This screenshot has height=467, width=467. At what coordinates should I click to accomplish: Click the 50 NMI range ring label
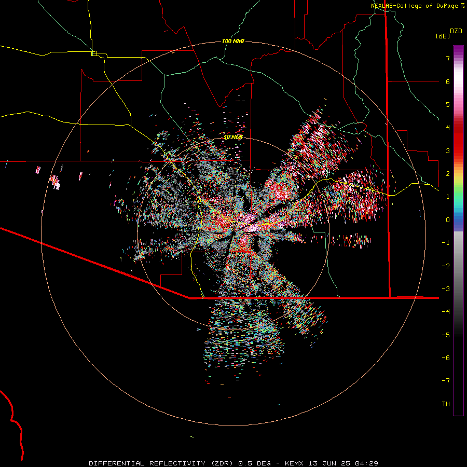pos(233,137)
